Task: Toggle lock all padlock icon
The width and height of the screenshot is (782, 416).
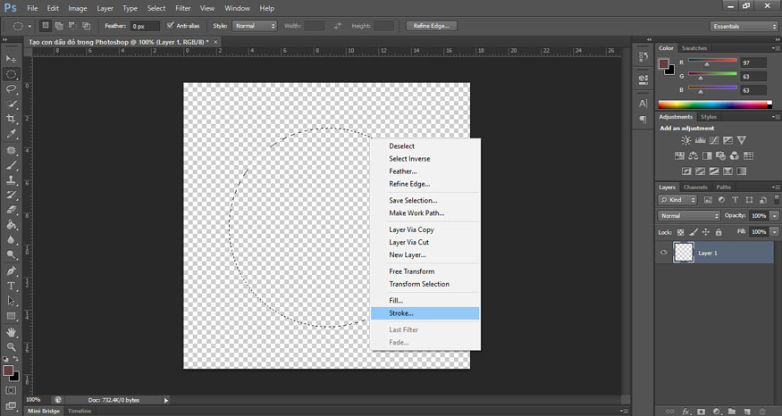Action: tap(719, 232)
